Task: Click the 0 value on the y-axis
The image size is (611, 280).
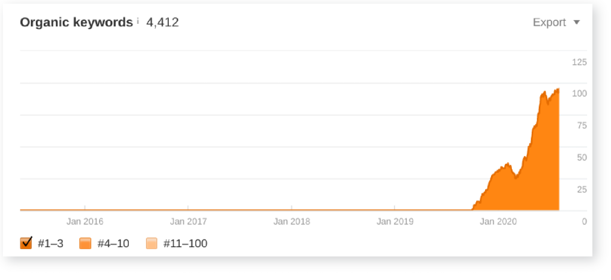Action: click(584, 222)
